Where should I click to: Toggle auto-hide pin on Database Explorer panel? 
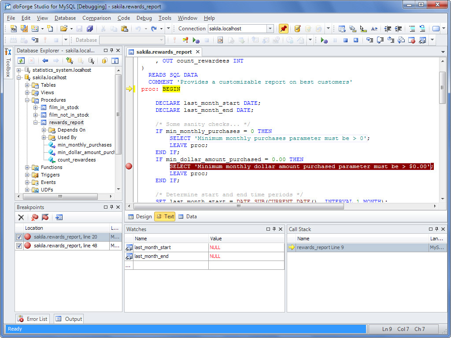tap(111, 50)
